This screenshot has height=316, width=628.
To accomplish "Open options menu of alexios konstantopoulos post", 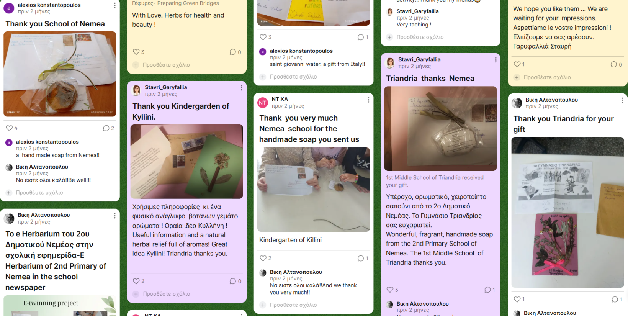I will click(x=114, y=5).
